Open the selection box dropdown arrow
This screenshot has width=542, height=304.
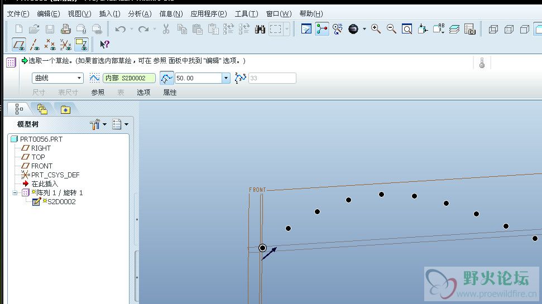pyautogui.click(x=287, y=29)
